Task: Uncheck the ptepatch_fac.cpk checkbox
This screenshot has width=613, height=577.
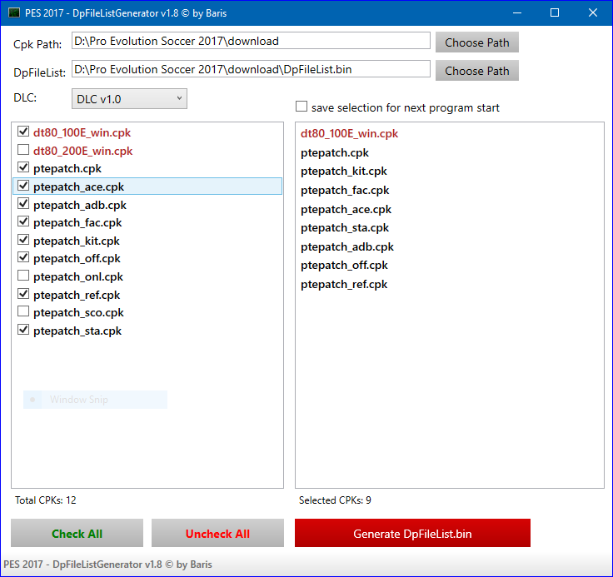Action: click(23, 221)
